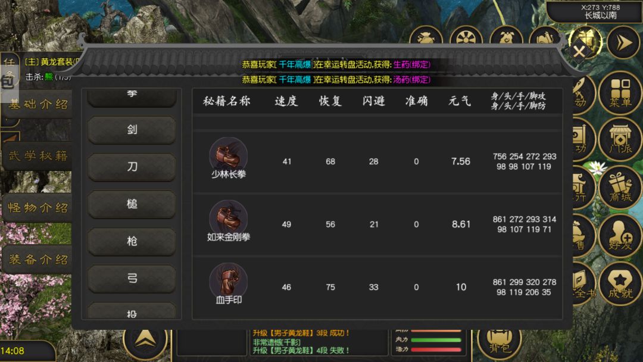
Task: Click the 少林长拳 glove icon
Action: [229, 155]
